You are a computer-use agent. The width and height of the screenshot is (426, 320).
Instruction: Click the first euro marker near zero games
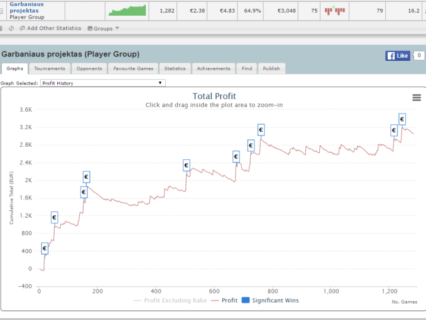click(45, 249)
